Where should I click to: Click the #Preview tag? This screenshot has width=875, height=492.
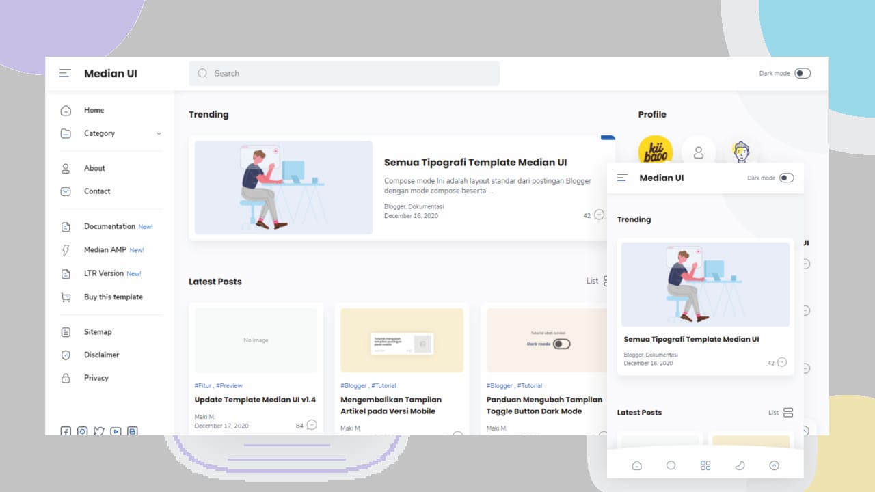pos(229,385)
